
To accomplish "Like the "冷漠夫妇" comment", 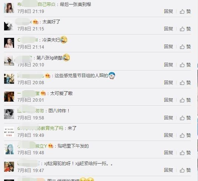I will (185, 47).
